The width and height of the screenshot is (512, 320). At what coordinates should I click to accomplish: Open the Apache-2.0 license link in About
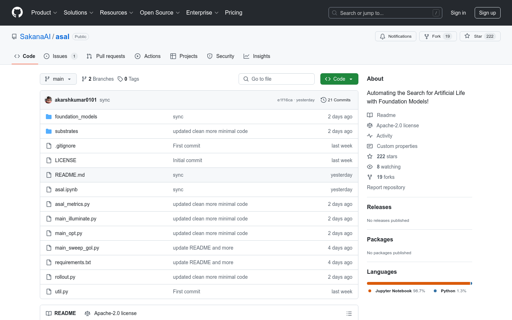coord(393,126)
